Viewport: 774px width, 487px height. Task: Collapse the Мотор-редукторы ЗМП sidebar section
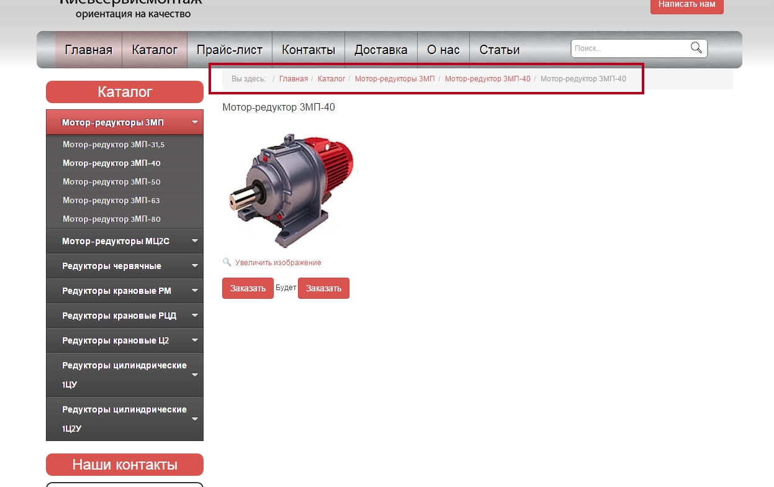click(195, 122)
